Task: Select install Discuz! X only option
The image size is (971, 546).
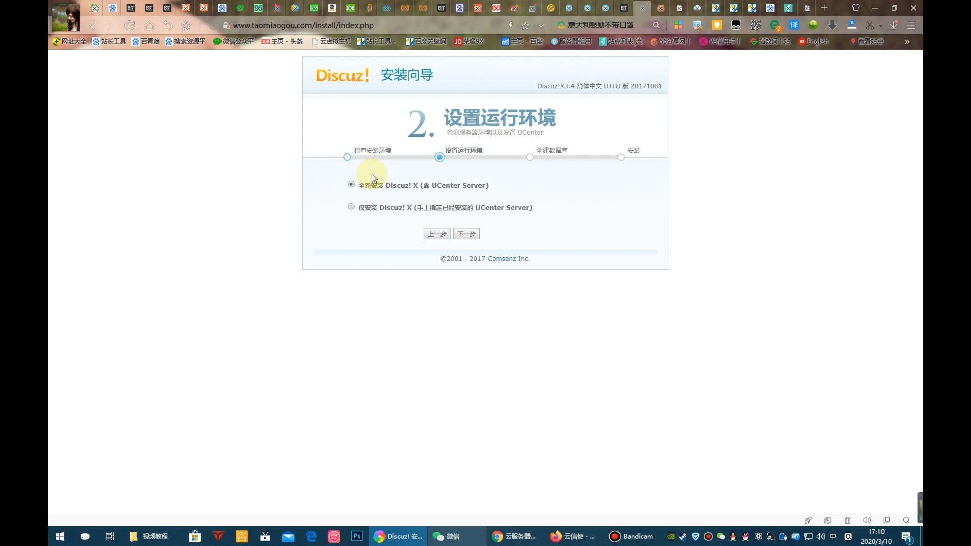Action: [351, 207]
